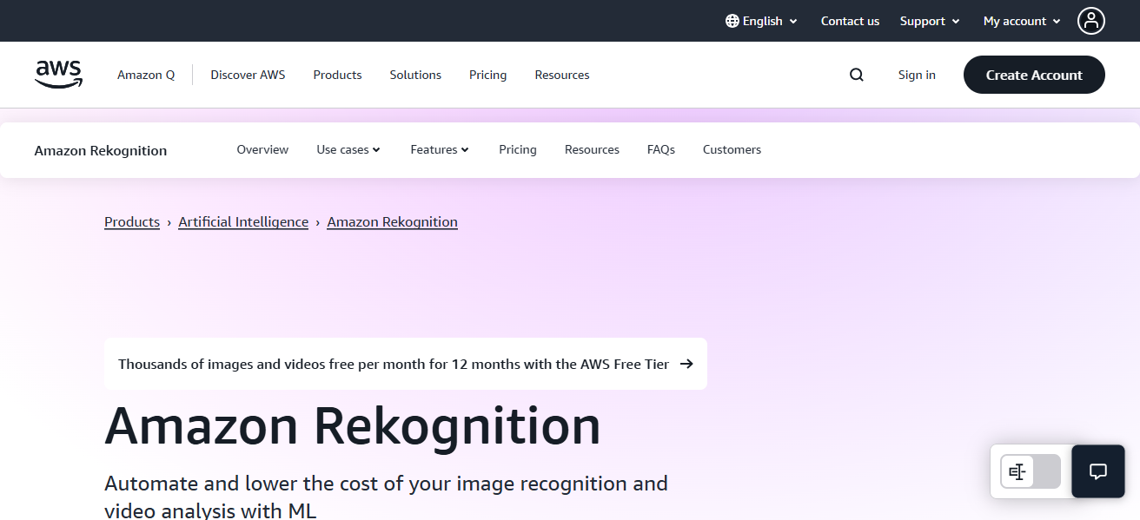Viewport: 1140px width, 520px height.
Task: Go to Resources in Rekognition subnav
Action: 592,149
